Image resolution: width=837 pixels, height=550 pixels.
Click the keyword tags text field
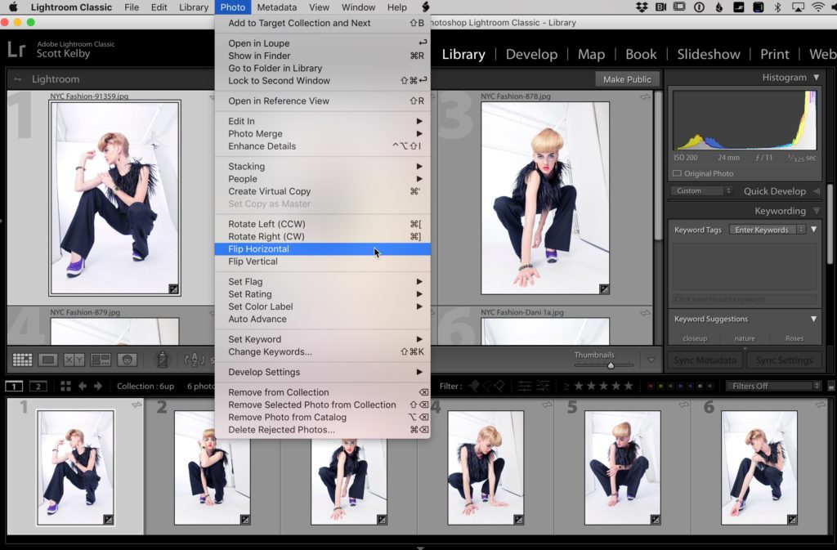pos(744,266)
